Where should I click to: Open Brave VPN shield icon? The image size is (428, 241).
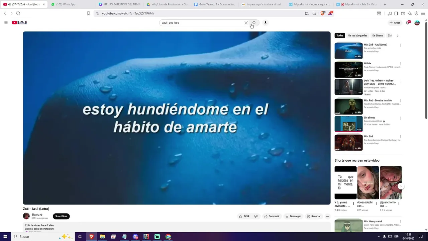click(x=416, y=13)
